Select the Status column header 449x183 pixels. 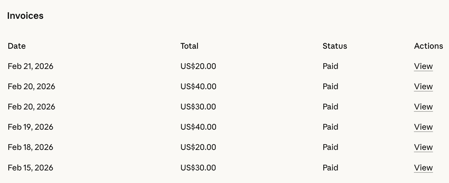point(335,46)
